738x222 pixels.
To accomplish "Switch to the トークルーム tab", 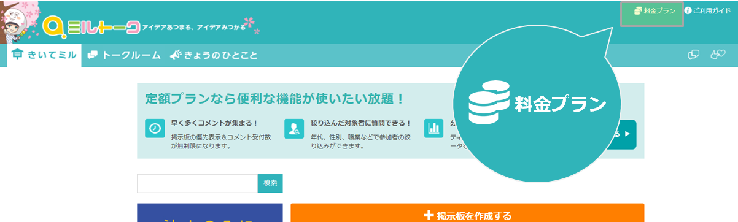I will tap(124, 55).
